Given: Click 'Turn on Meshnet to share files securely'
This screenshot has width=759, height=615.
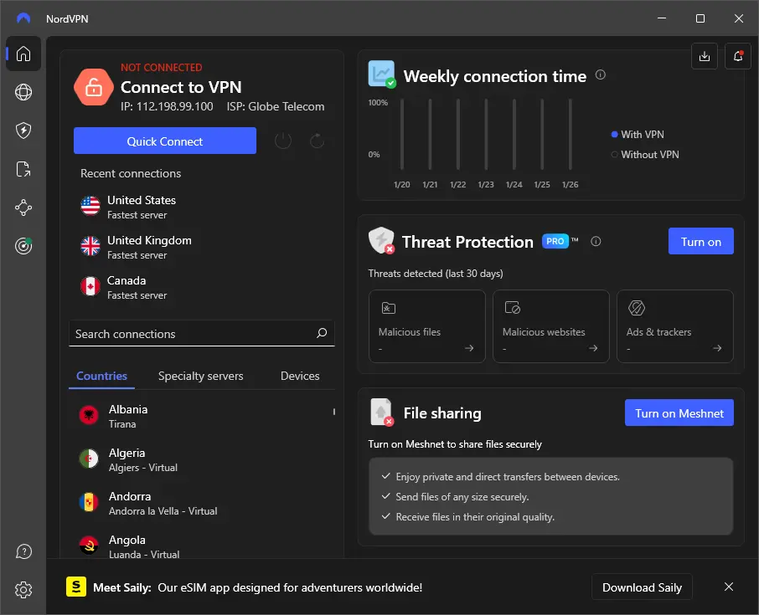Looking at the screenshot, I should 455,444.
